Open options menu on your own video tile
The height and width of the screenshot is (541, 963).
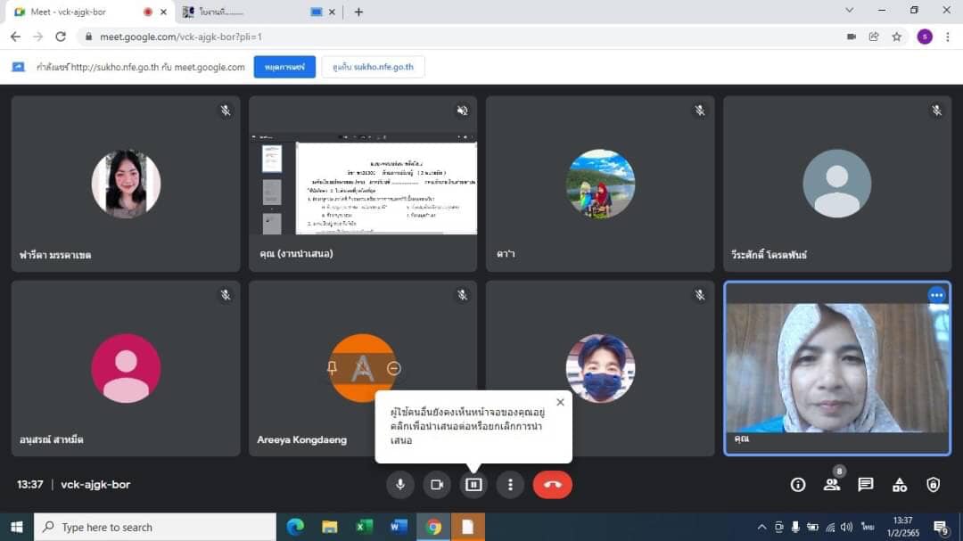pyautogui.click(x=935, y=295)
